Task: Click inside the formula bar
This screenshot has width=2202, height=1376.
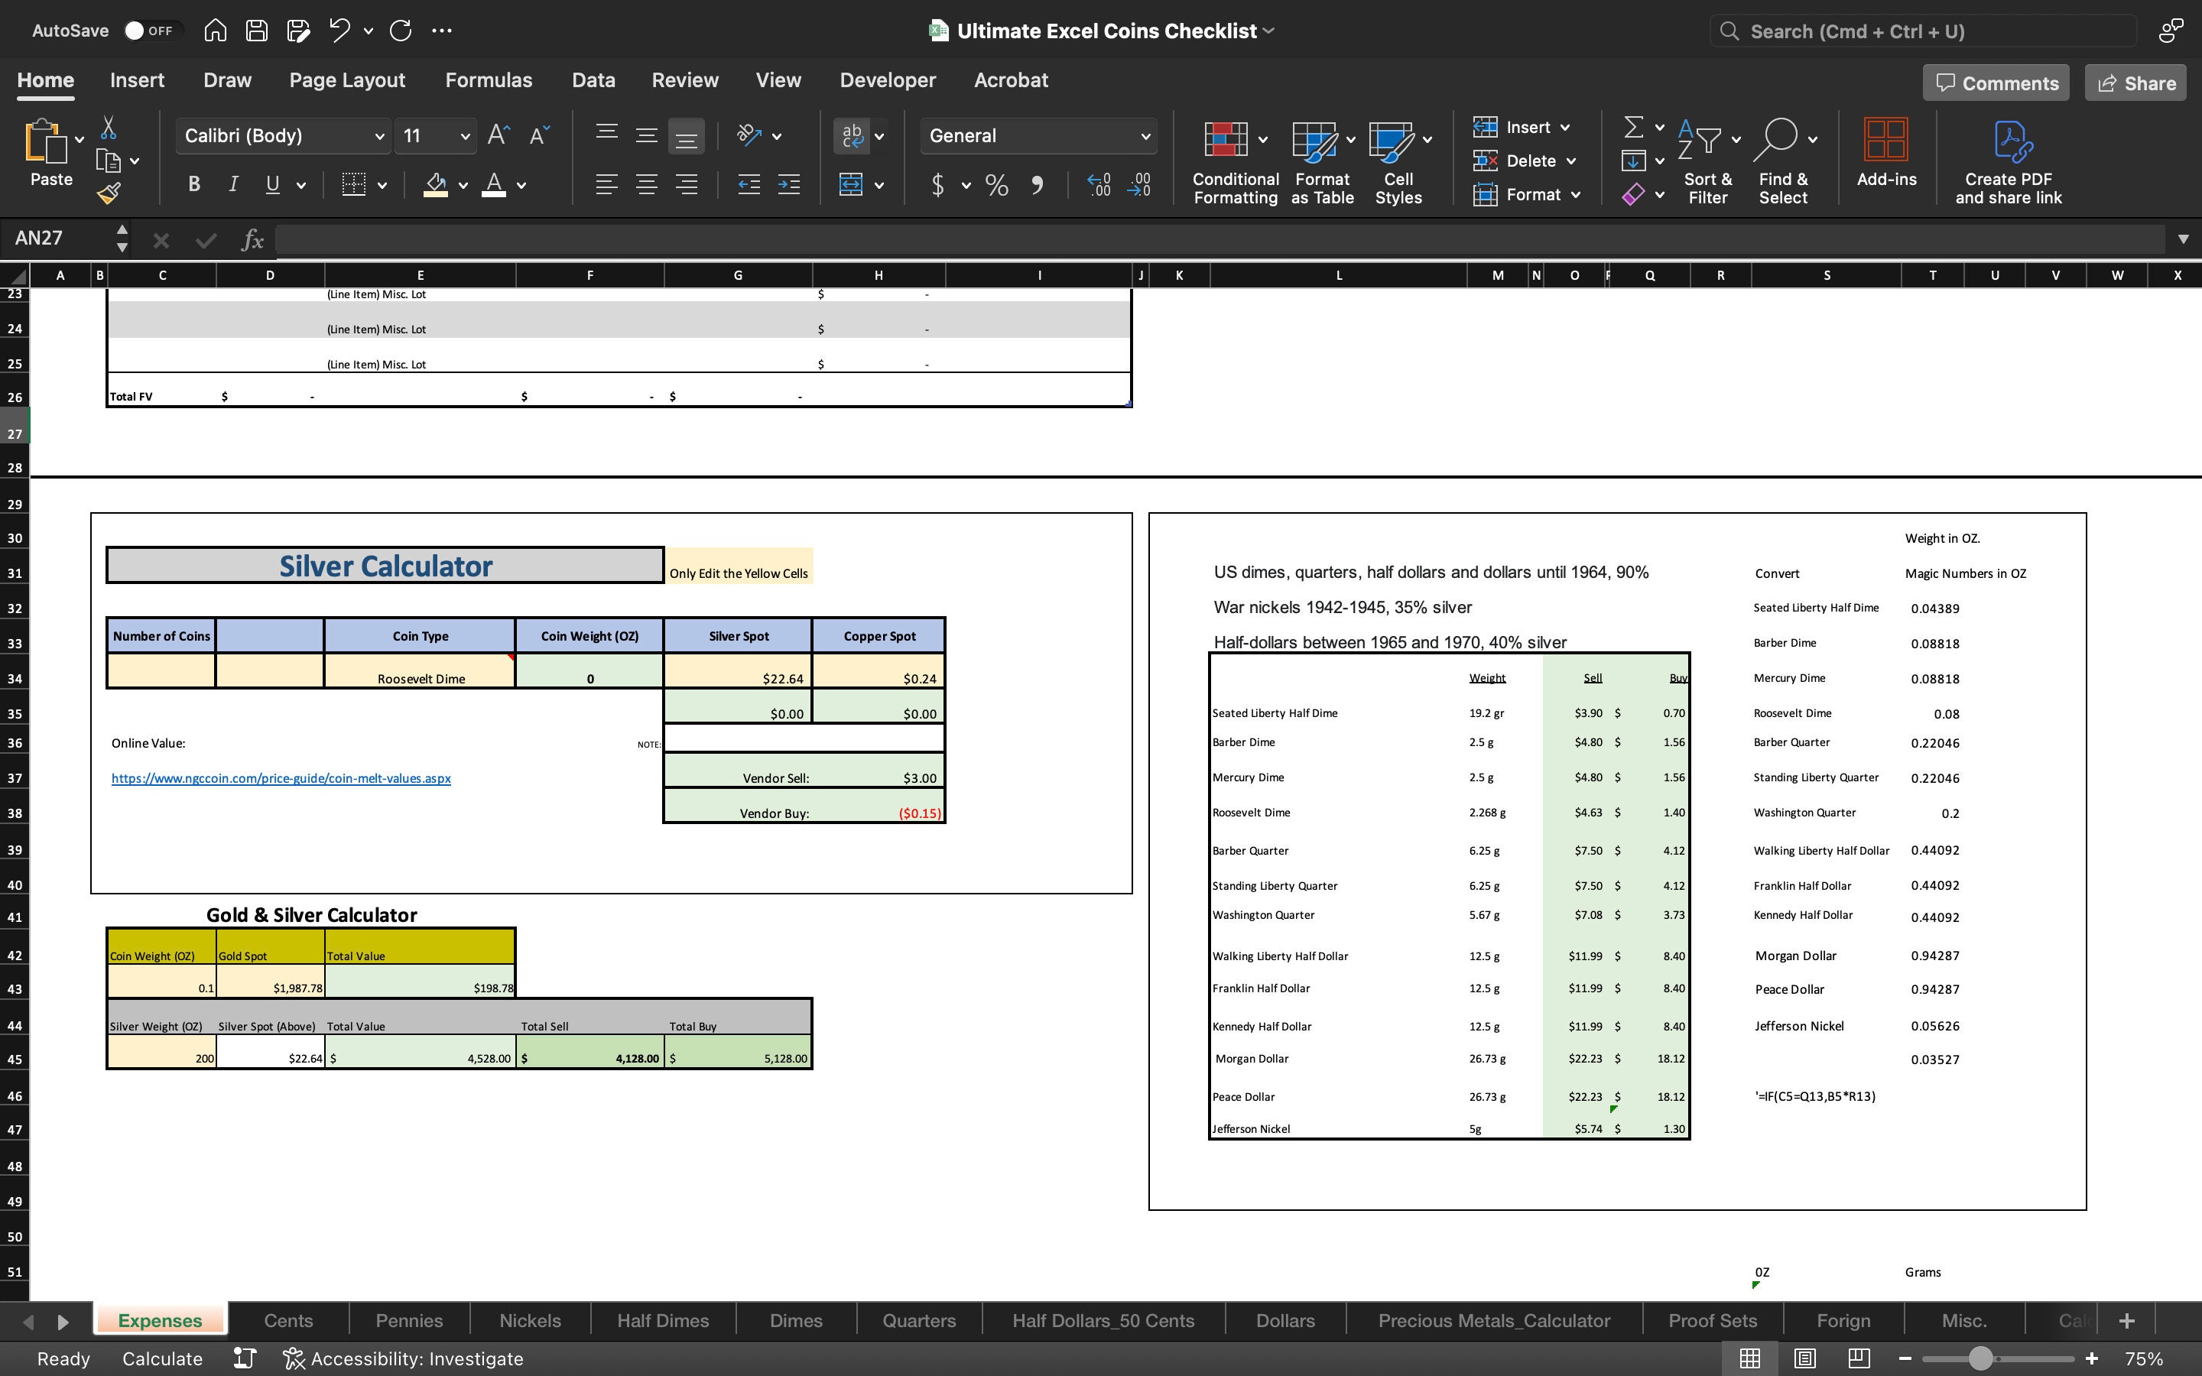Action: (728, 239)
